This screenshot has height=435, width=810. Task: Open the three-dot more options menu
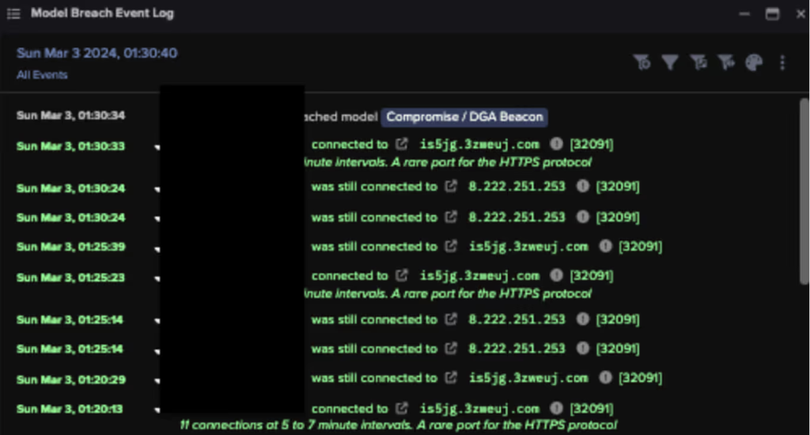[782, 62]
